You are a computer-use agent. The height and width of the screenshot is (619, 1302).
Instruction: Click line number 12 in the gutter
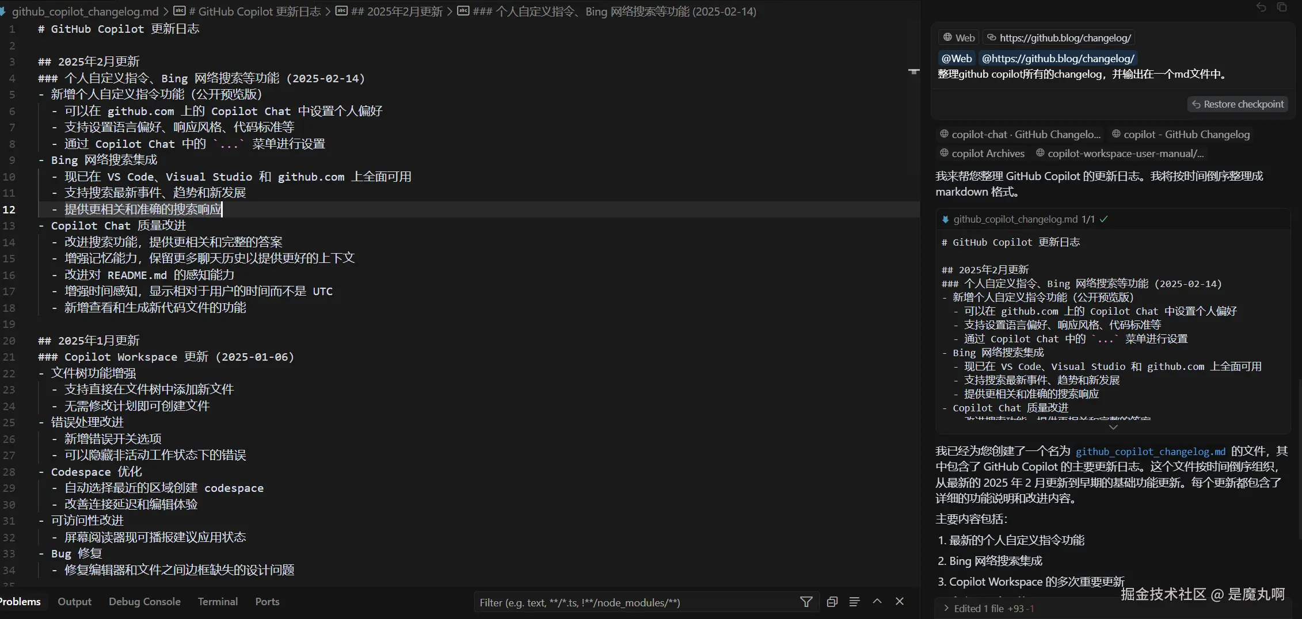[9, 209]
